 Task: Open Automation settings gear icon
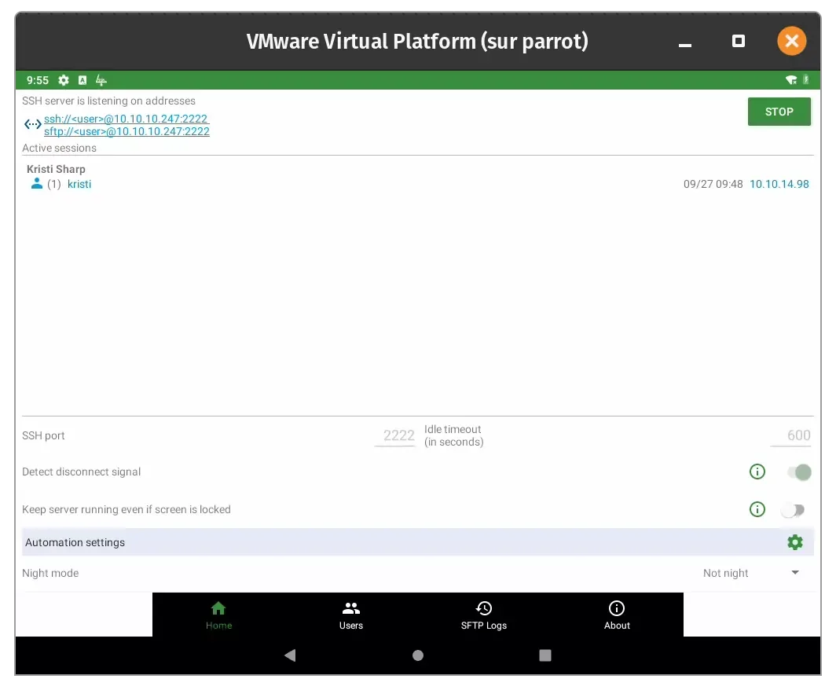[x=795, y=542]
